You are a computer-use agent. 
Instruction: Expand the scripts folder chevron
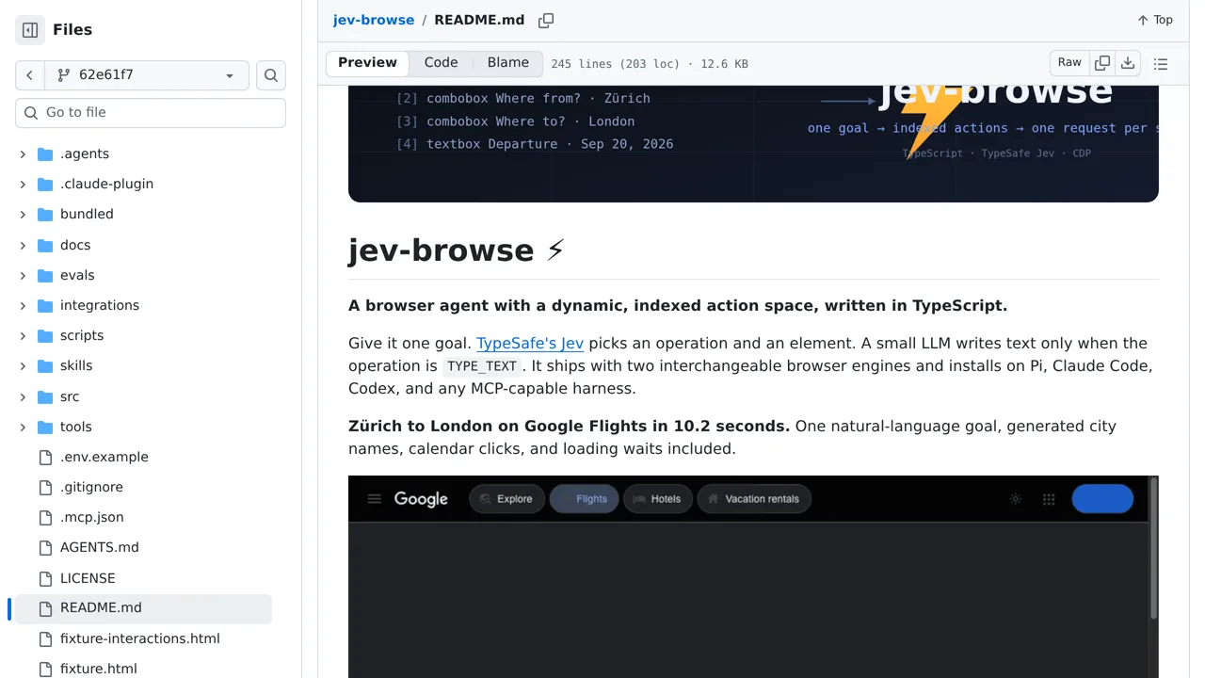point(23,335)
